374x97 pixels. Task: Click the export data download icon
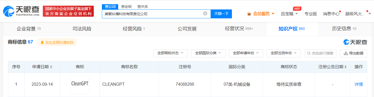tap(346, 53)
